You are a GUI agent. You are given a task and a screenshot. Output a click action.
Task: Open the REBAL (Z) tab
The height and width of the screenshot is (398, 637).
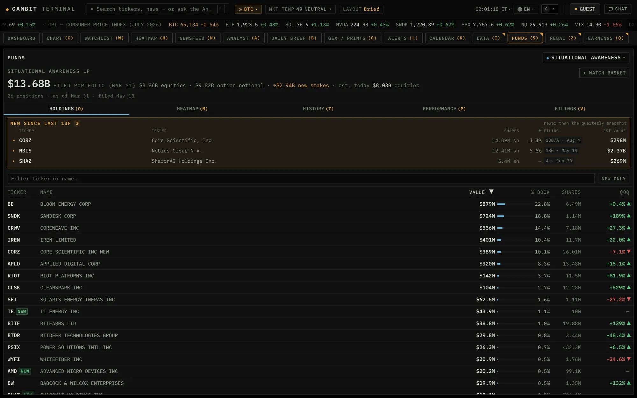563,38
